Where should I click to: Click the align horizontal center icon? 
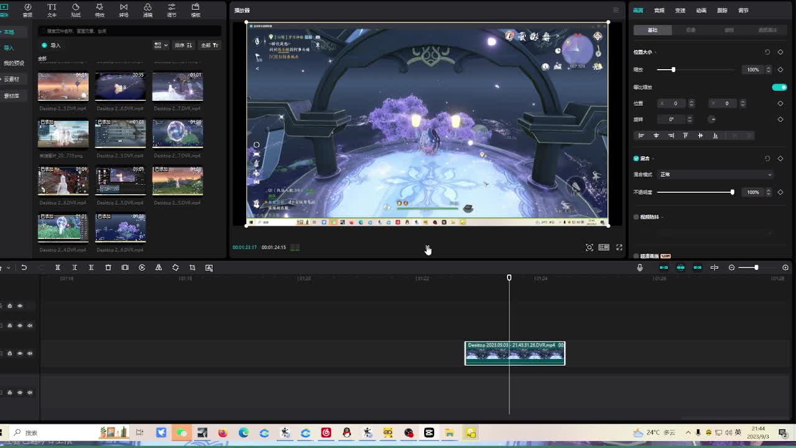pyautogui.click(x=656, y=135)
